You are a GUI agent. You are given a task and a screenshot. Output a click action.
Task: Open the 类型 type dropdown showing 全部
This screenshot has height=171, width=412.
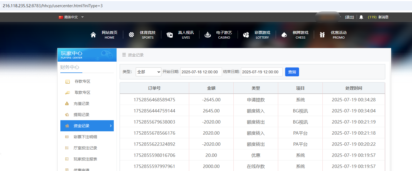[148, 72]
